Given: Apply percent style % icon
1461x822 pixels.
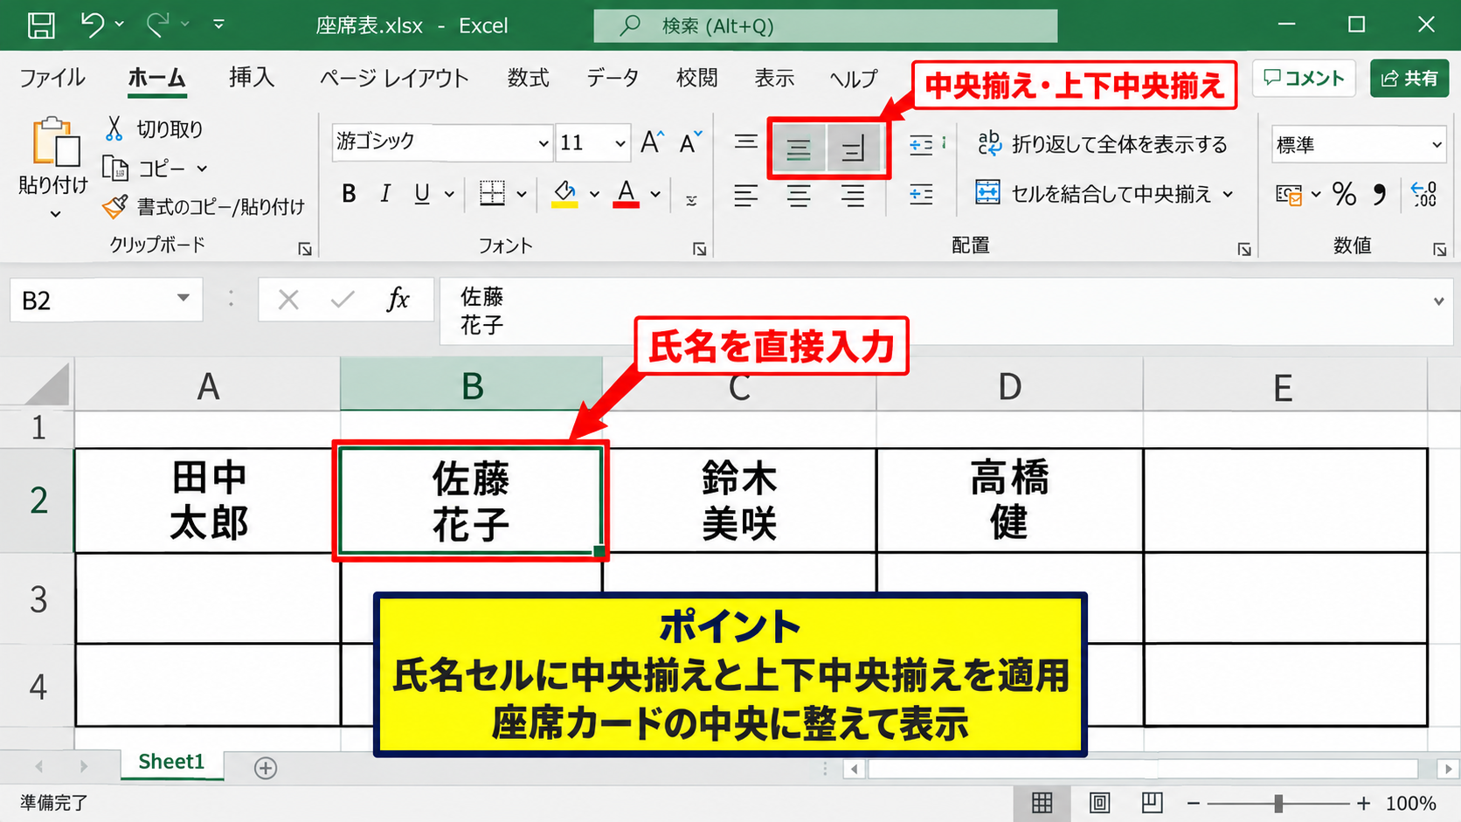Looking at the screenshot, I should pos(1344,194).
